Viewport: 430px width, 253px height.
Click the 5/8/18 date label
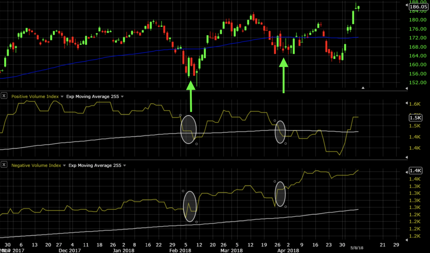[x=357, y=248]
